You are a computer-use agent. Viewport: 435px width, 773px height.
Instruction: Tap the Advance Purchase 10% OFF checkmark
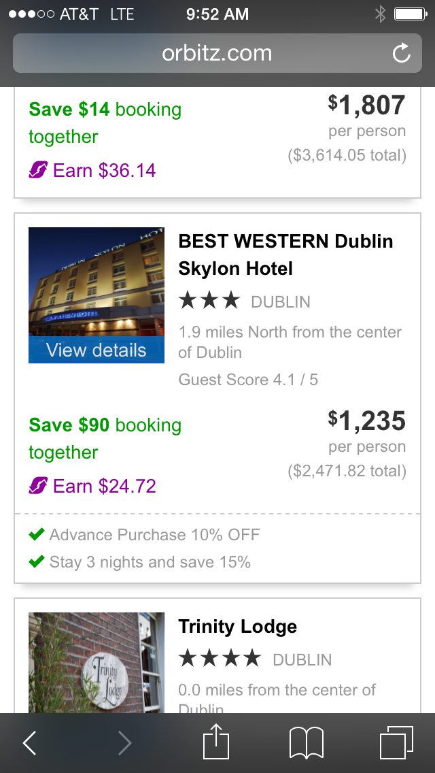(x=37, y=535)
